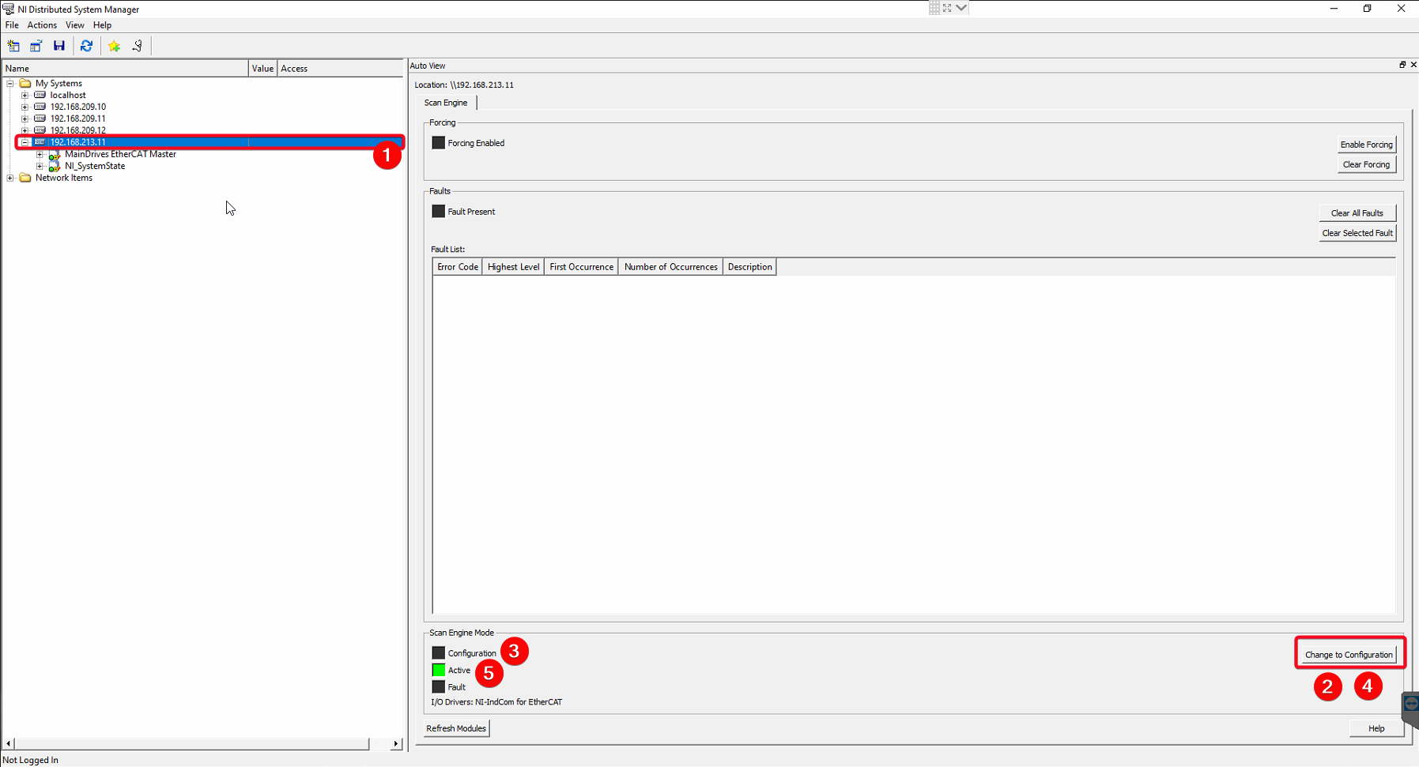1419x767 pixels.
Task: Click the Name column header
Action: tap(126, 69)
